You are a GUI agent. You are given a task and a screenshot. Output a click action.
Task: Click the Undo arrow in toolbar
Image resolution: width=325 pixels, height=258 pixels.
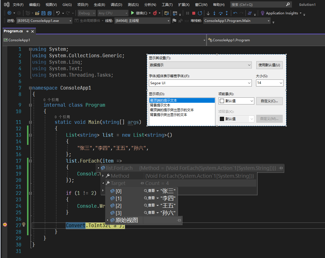(x=58, y=13)
